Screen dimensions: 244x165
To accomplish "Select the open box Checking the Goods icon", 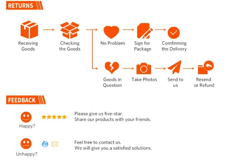I will click(70, 30).
